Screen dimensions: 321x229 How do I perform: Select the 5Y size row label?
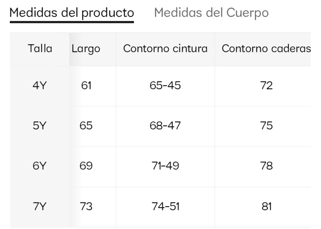[40, 126]
